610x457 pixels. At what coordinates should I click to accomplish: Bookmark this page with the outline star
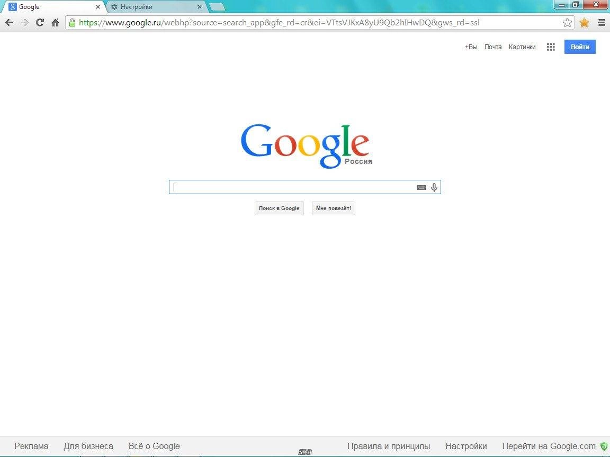pos(567,23)
